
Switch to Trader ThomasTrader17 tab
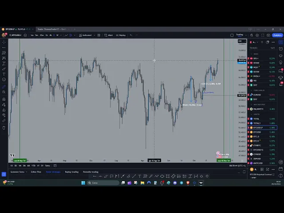point(51,29)
